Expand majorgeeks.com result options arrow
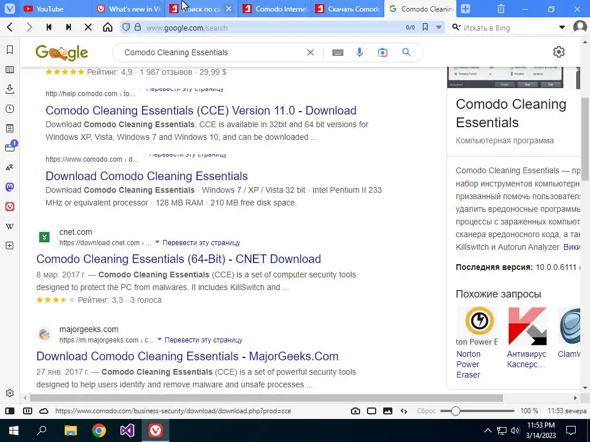The image size is (590, 442). click(x=159, y=339)
